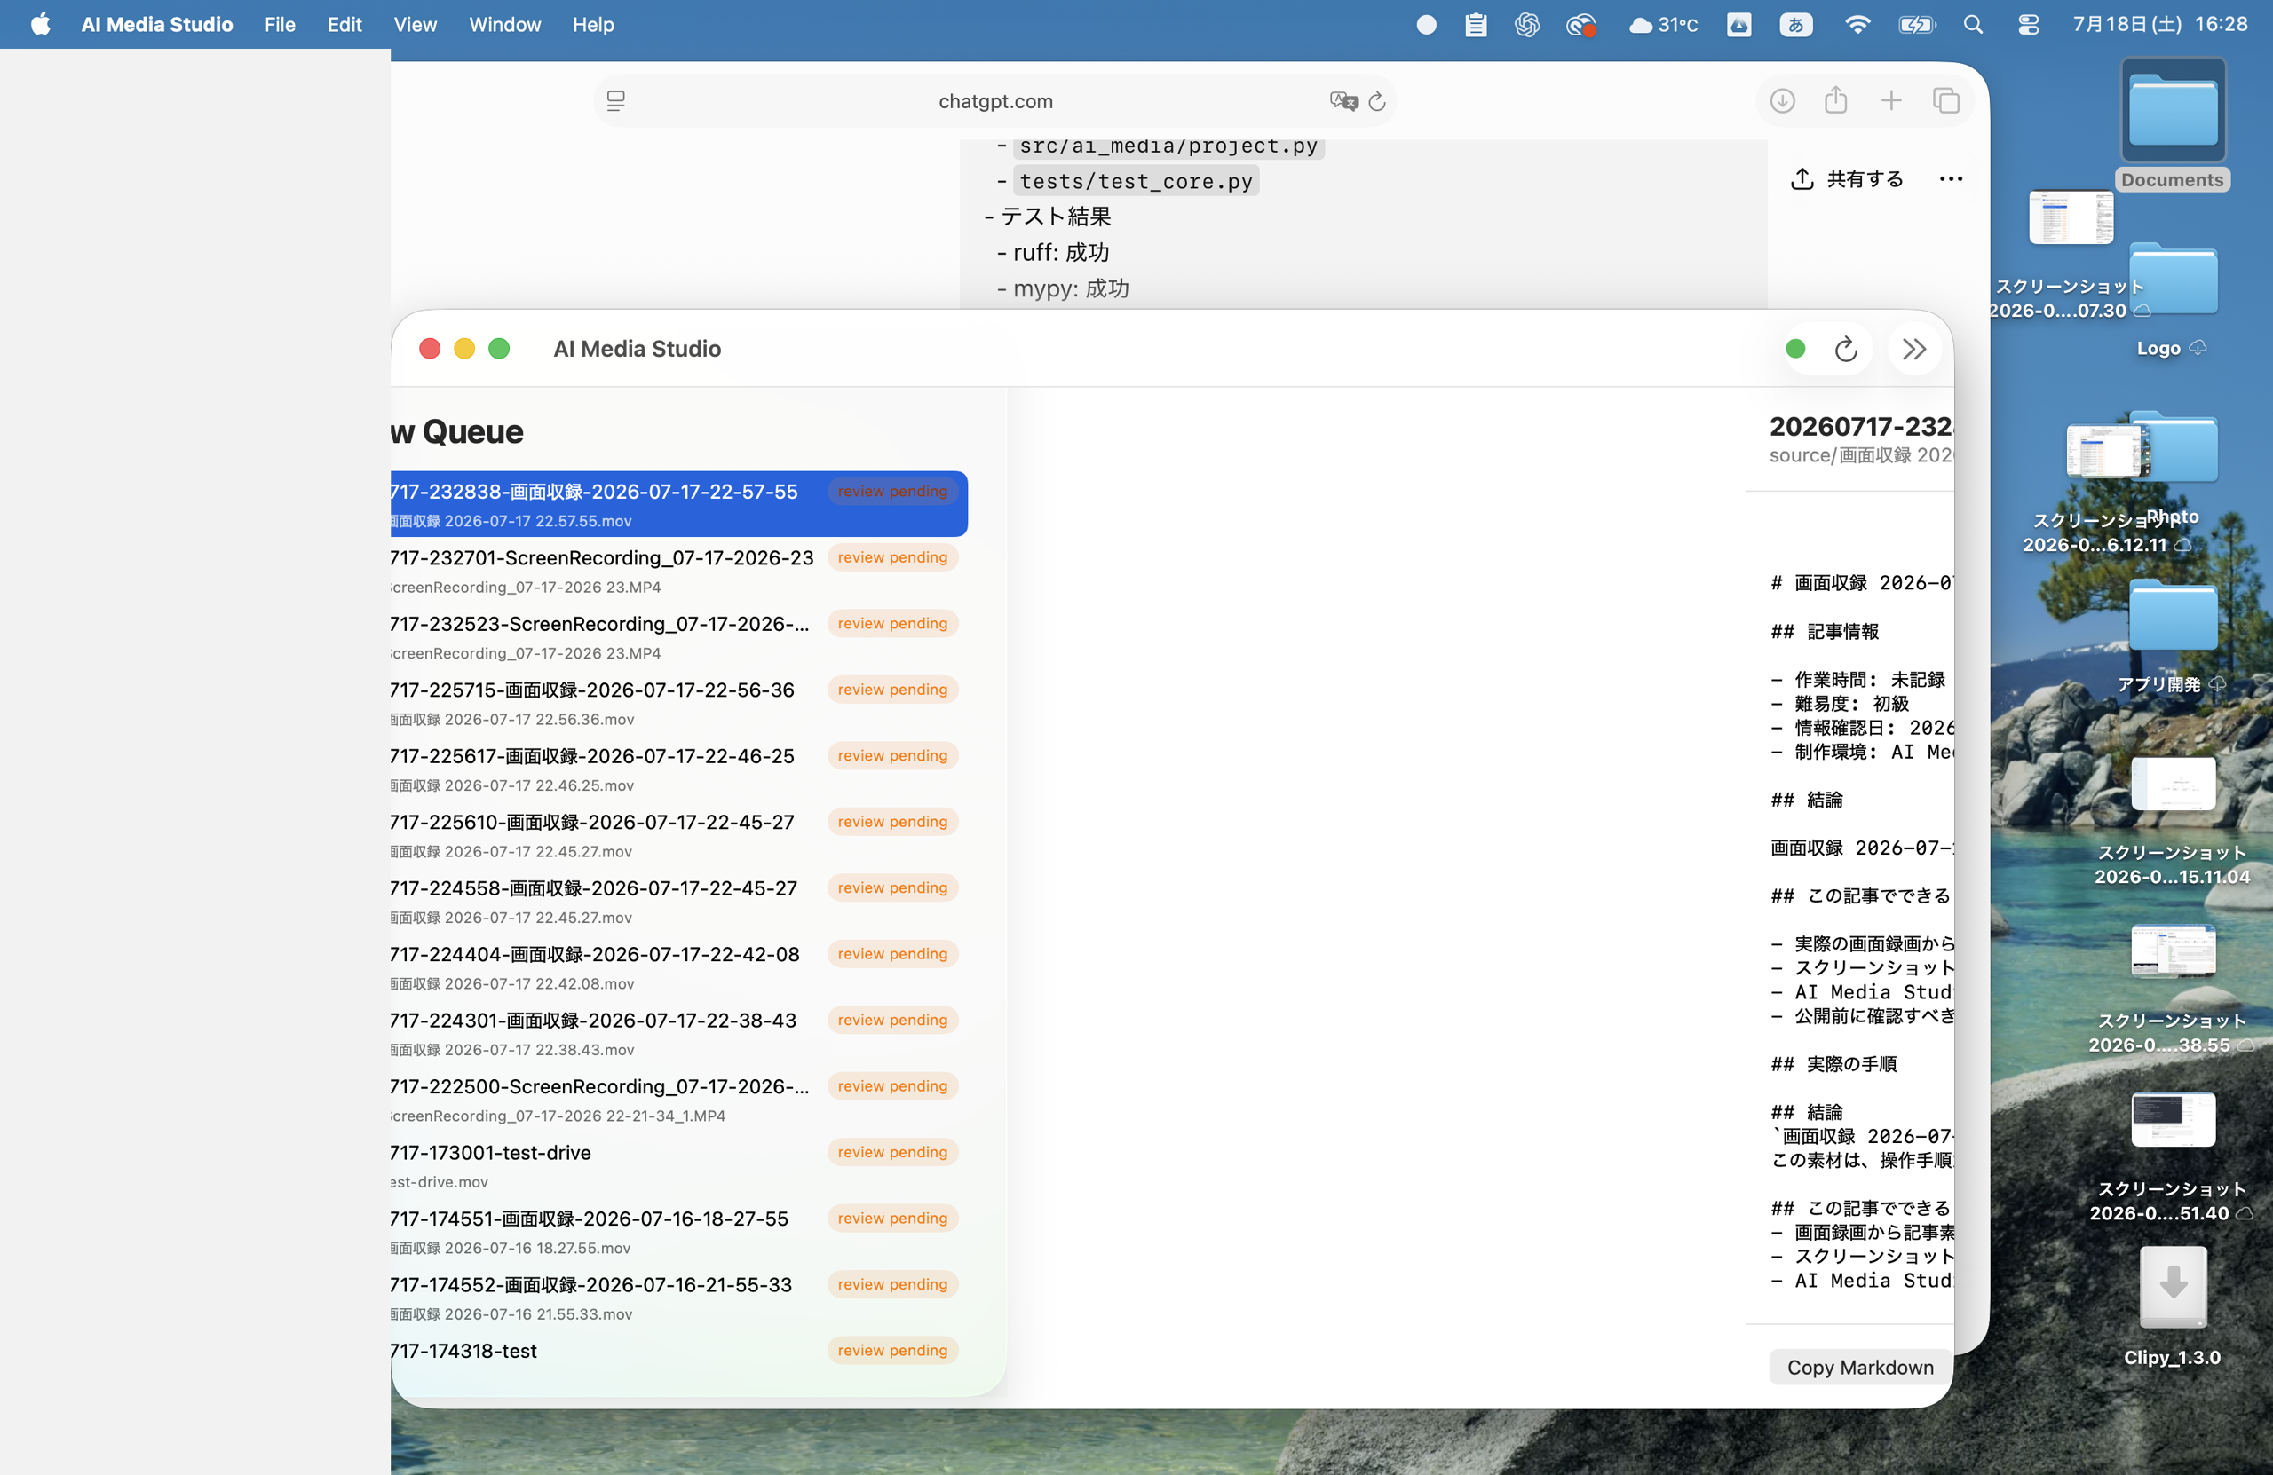Click the chatgpt.com address field
Screen dimensions: 2273x1475
pos(995,101)
